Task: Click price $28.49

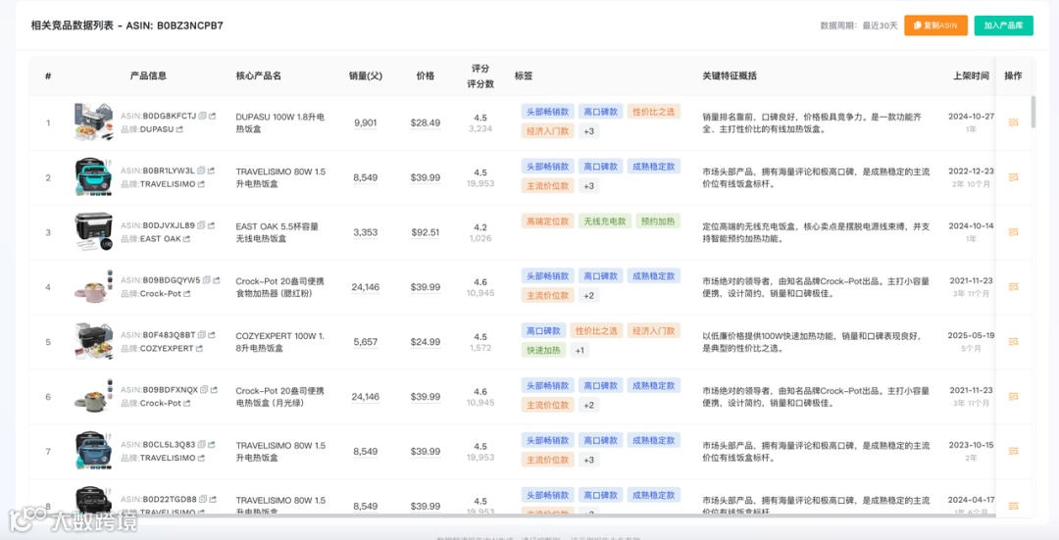Action: pyautogui.click(x=426, y=123)
